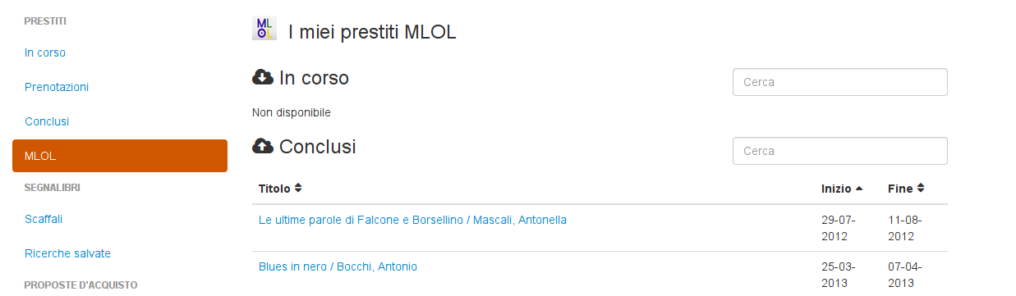Click the MLOL logo icon
This screenshot has height=296, width=1016.
point(264,28)
